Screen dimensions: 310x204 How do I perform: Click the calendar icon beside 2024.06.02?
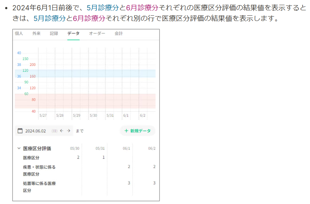[x=20, y=131]
